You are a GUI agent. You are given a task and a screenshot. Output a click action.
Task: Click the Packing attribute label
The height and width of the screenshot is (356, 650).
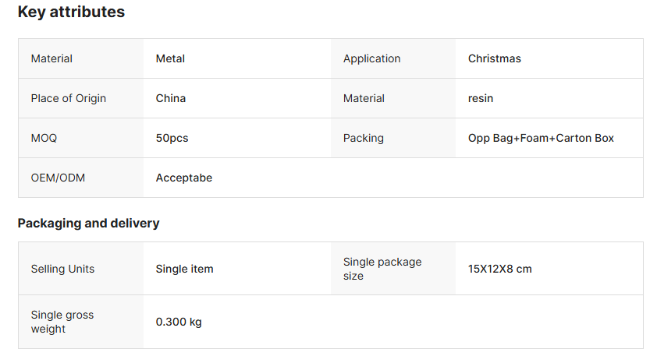[x=364, y=138]
